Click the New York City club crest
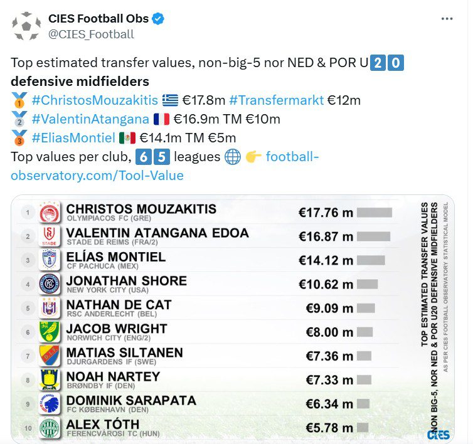The width and height of the screenshot is (473, 444). 50,284
